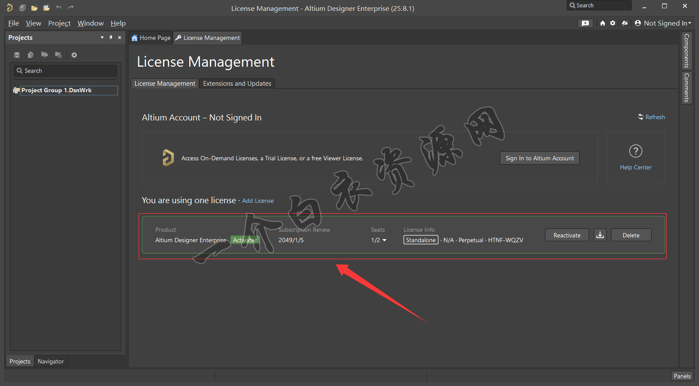The height and width of the screenshot is (386, 699).
Task: Open the feedback comment icon in top bar
Action: [x=585, y=23]
